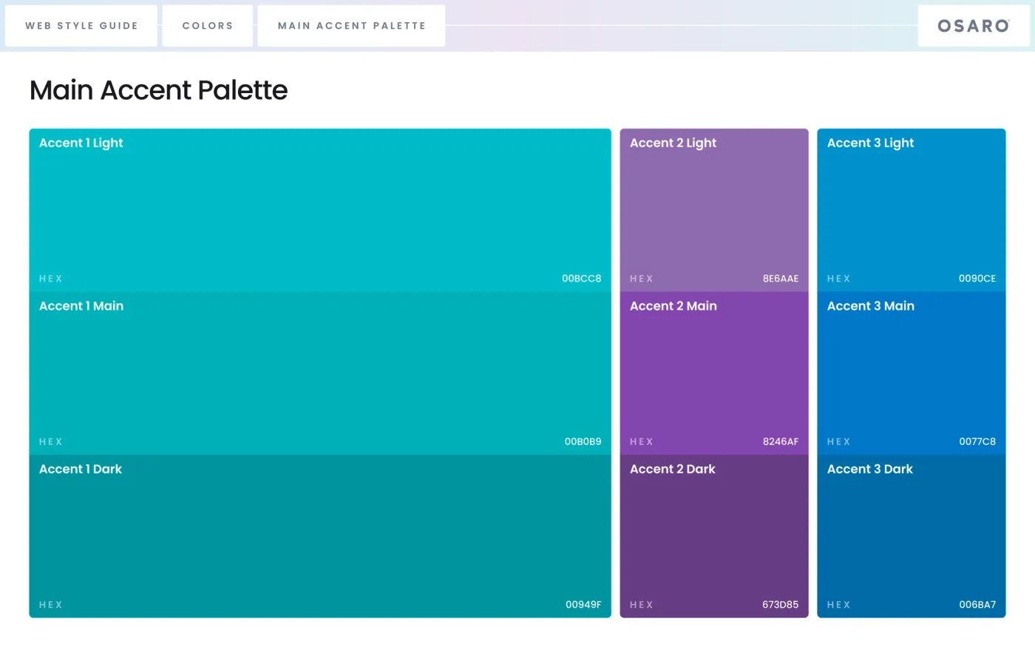Click the hex value 00949F

click(x=584, y=605)
